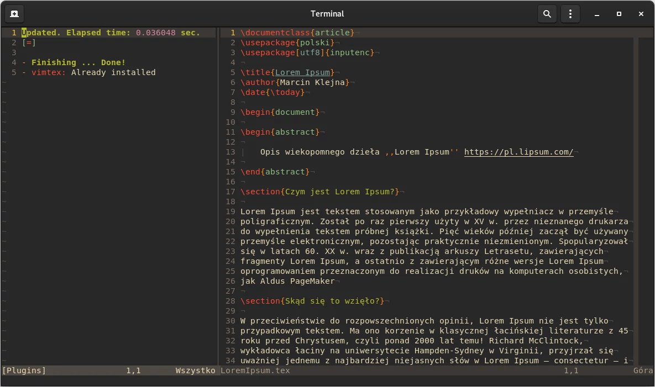Click the Góra position indicator

(x=643, y=370)
